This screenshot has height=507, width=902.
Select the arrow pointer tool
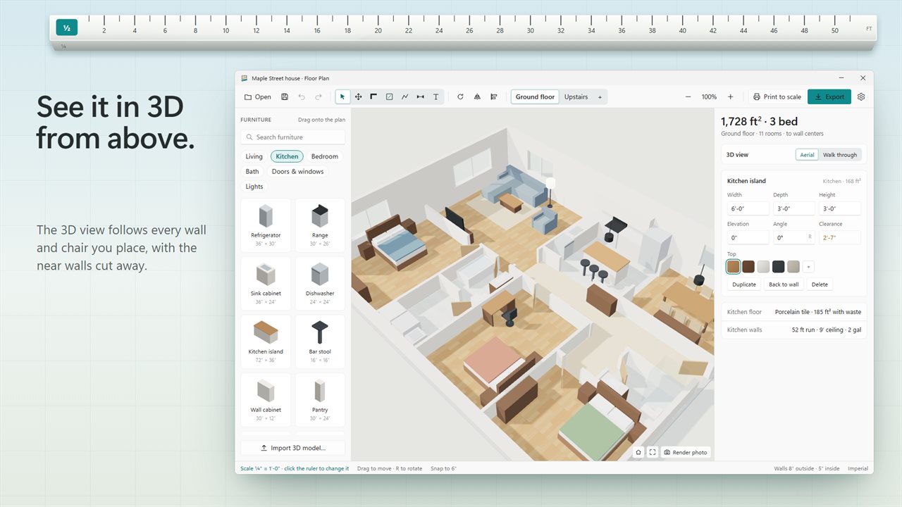(342, 97)
